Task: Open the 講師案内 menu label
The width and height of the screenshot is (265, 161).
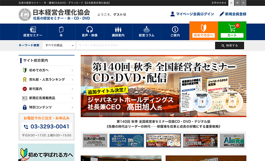Action: 118,35
